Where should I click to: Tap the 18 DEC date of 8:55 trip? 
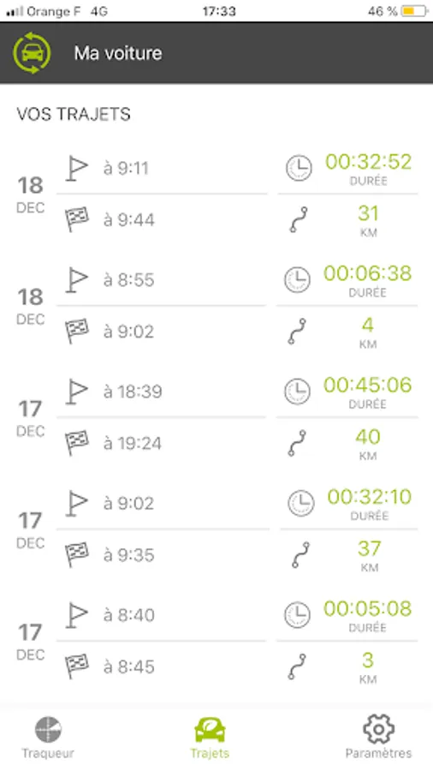click(x=31, y=307)
